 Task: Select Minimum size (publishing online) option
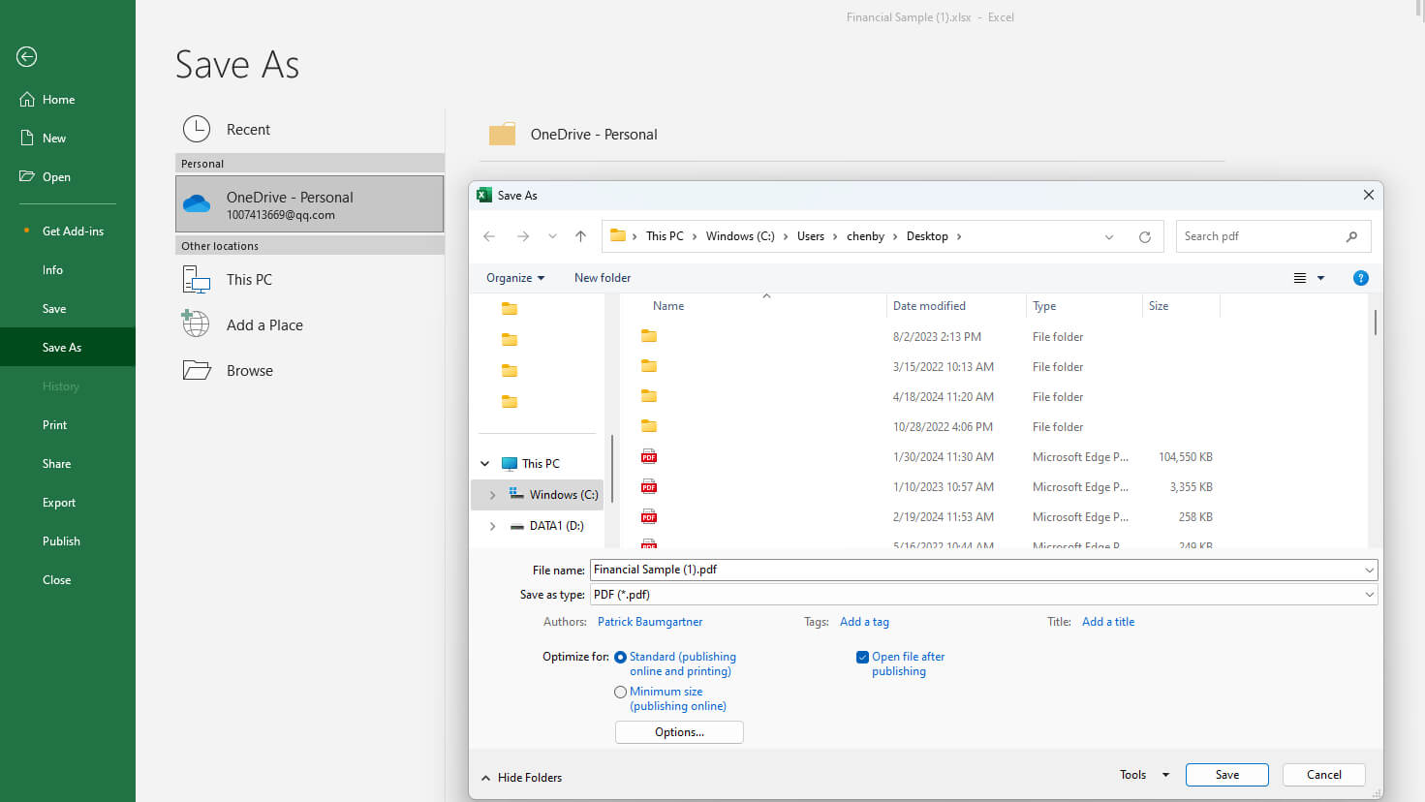point(620,692)
